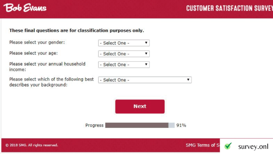Click the 'Please select your age' label

tap(34, 53)
